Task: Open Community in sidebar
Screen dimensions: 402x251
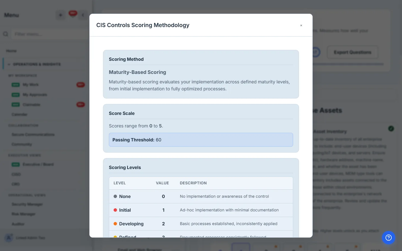Action: (22, 144)
